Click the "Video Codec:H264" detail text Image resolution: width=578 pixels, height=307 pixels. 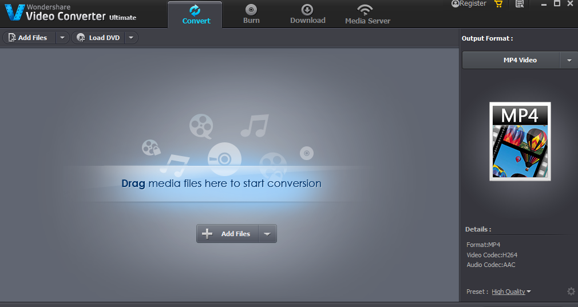click(492, 255)
